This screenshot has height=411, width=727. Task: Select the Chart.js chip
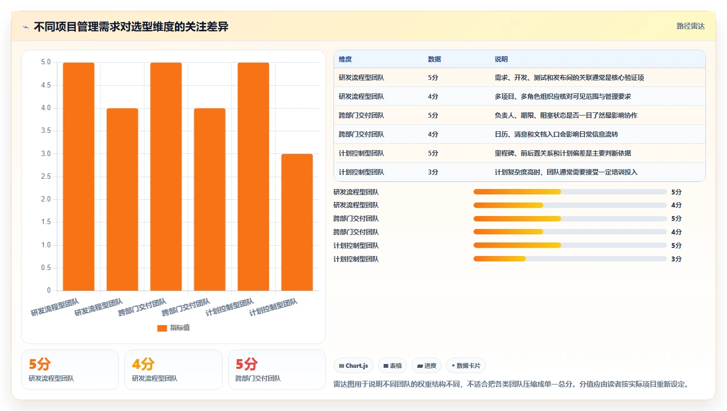(x=354, y=366)
